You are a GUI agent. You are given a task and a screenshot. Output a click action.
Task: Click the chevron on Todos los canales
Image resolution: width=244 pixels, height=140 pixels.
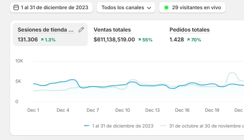coord(149,8)
